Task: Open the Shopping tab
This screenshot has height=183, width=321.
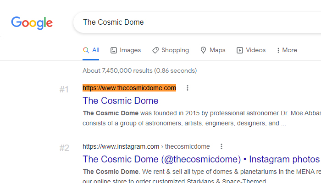Action: (x=171, y=50)
